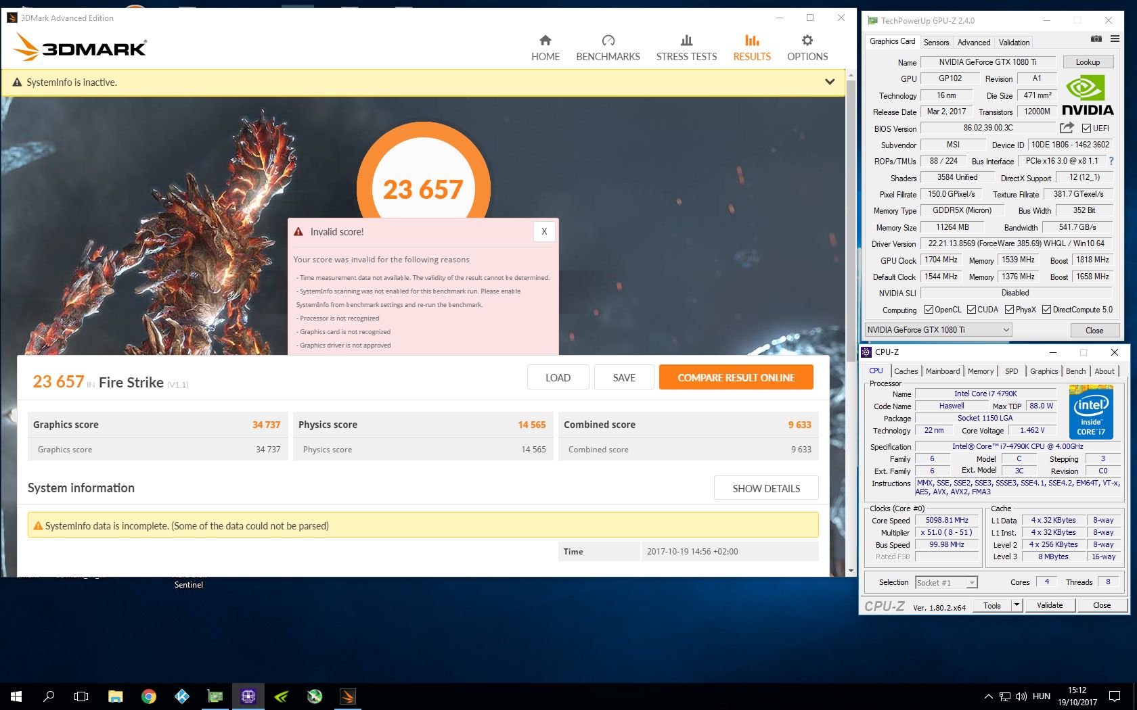
Task: Take a GPU-Z screenshot with camera icon
Action: [x=1096, y=39]
